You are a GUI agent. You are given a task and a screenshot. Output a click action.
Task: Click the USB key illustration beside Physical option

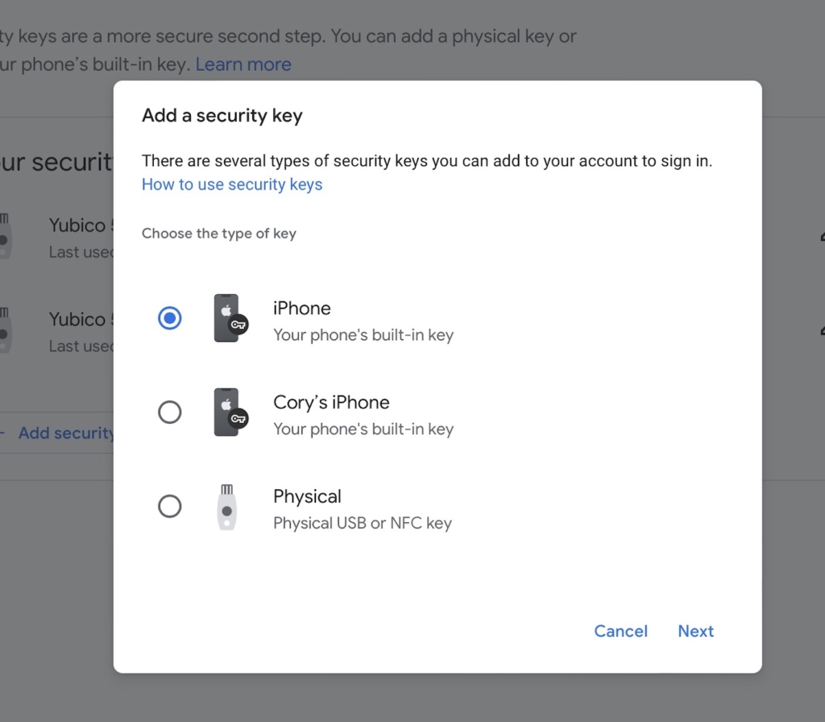pos(226,508)
